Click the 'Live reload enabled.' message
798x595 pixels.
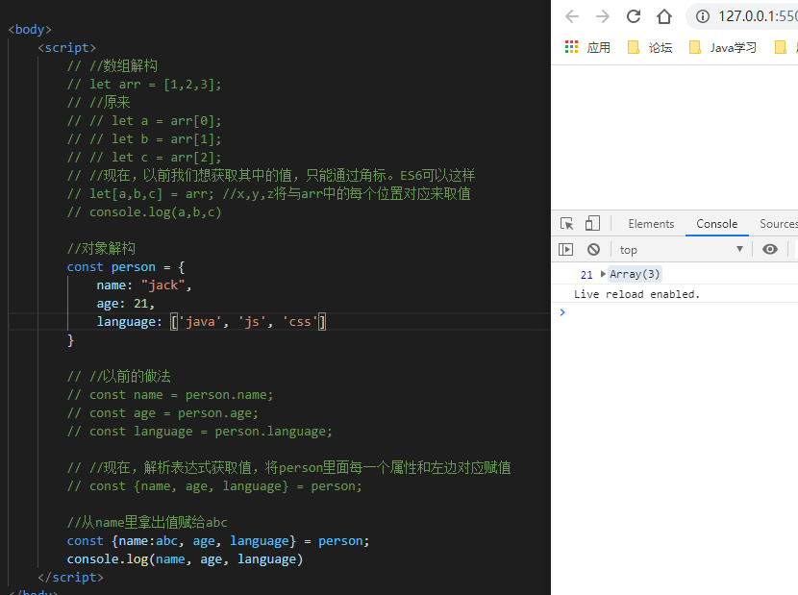636,294
